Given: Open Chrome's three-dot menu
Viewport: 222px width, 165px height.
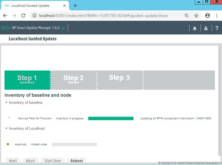Looking at the screenshot, I should pos(216,16).
